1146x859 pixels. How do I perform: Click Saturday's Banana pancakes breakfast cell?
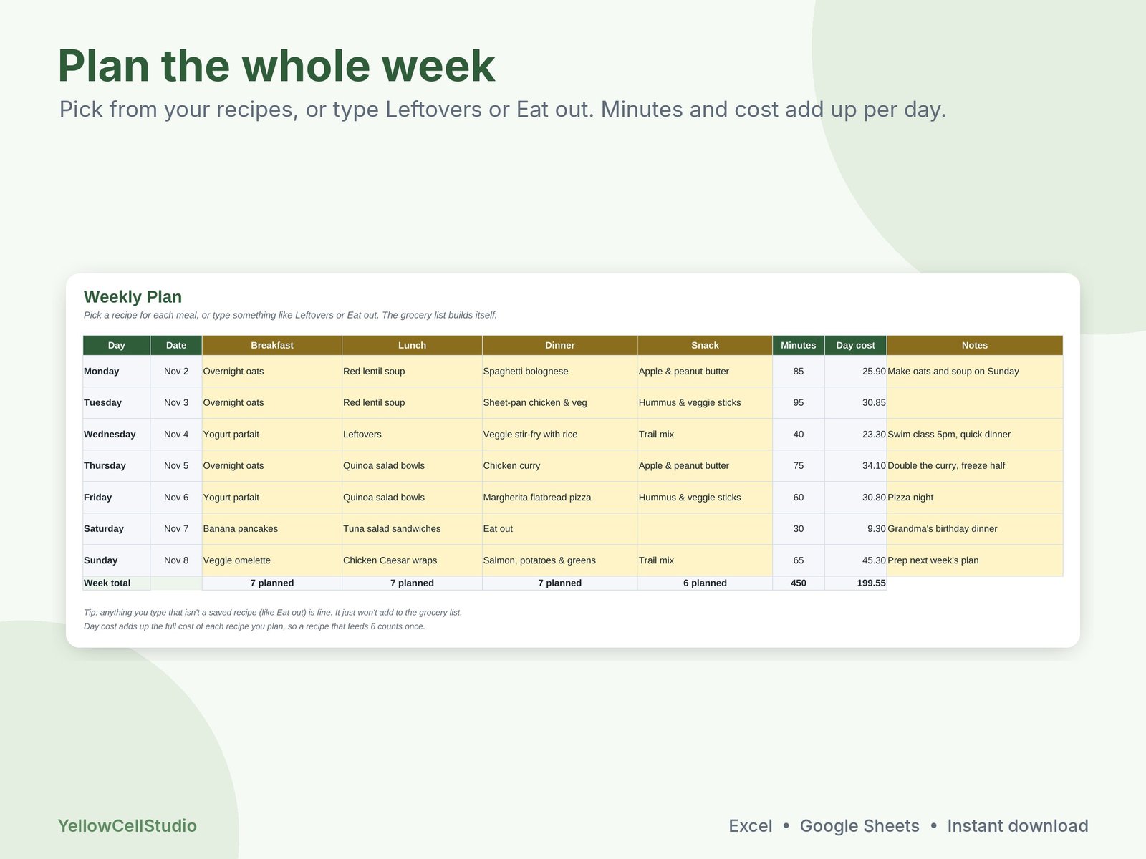coord(272,528)
